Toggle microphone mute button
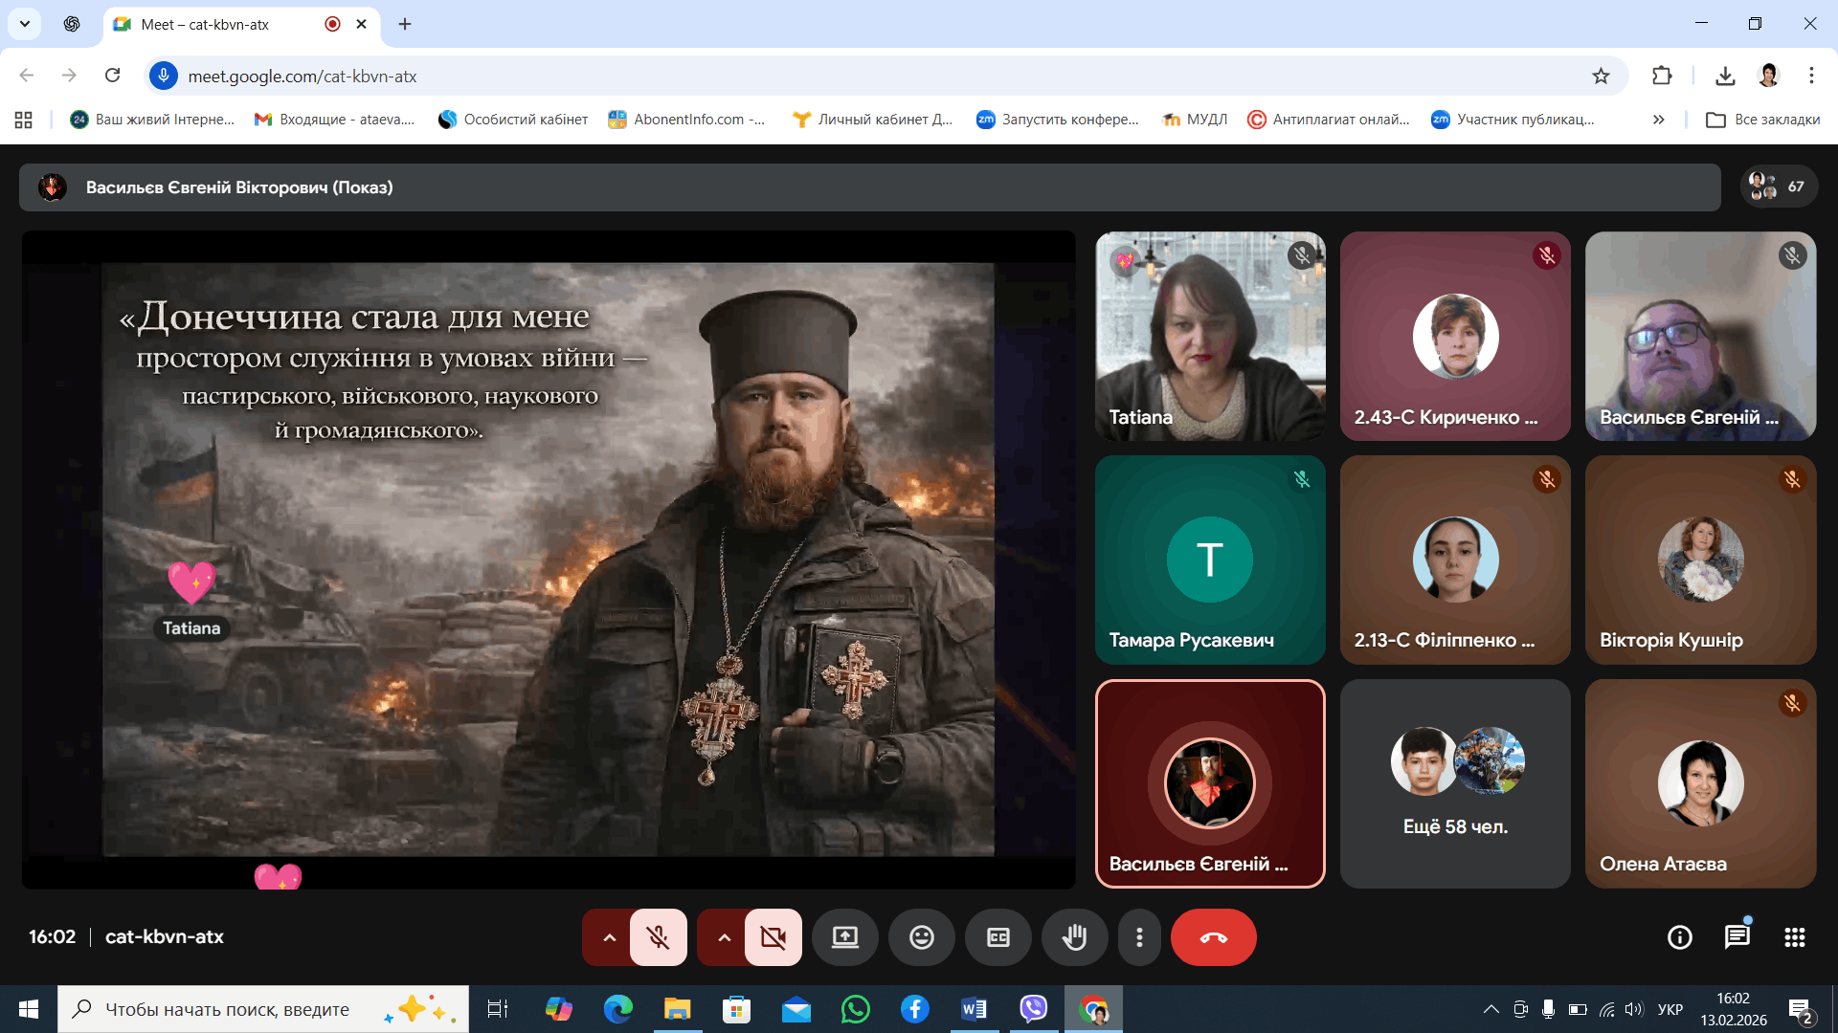1838x1033 pixels. click(658, 937)
